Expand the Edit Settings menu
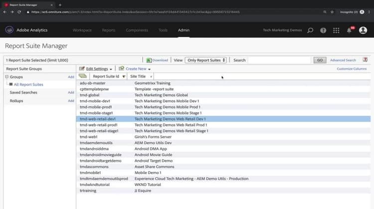 (96, 69)
